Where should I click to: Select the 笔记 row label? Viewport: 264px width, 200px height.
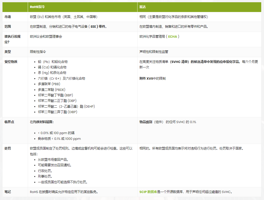click(8, 192)
